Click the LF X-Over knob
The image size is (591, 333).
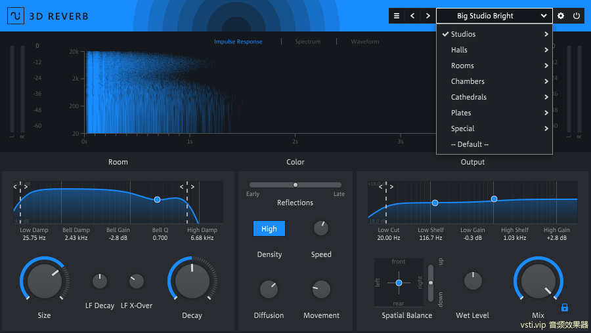(x=137, y=281)
